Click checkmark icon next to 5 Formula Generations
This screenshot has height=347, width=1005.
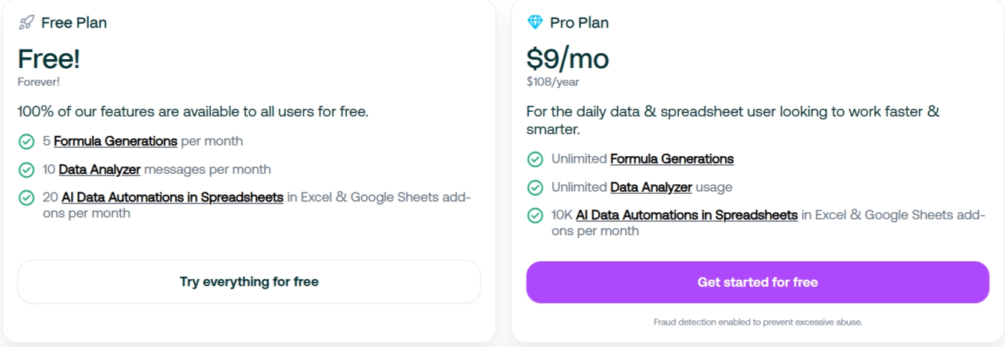[27, 141]
